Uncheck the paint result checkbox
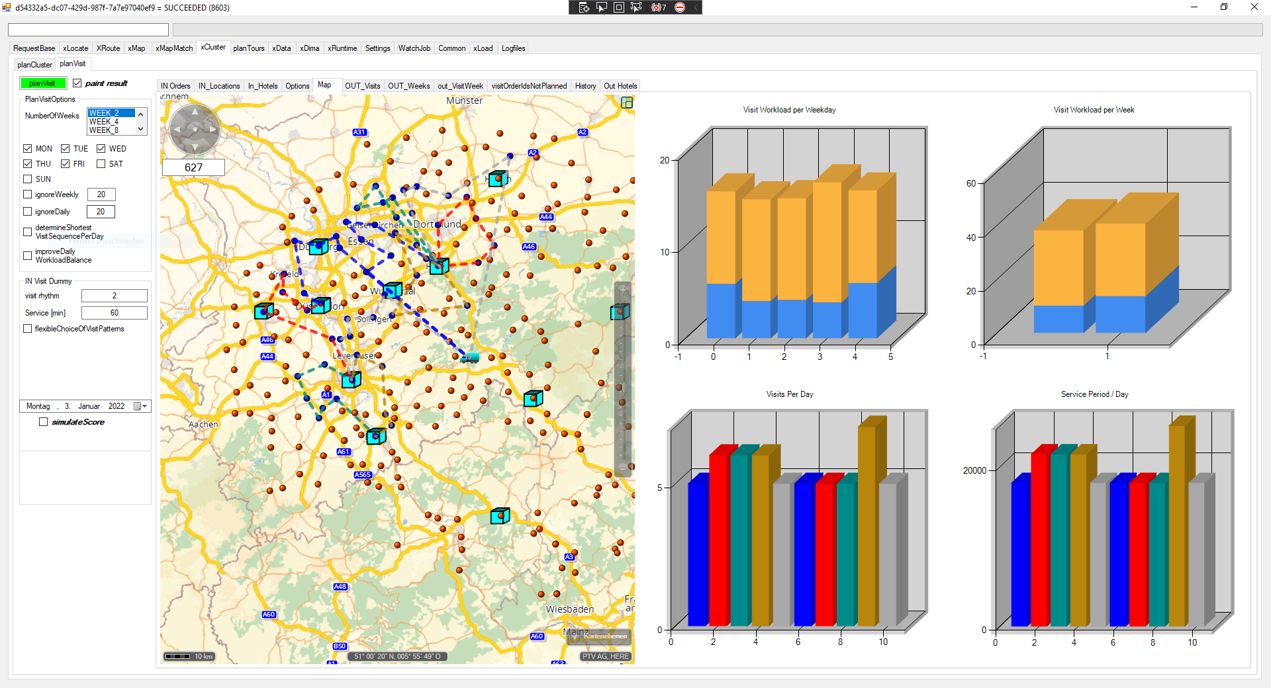The width and height of the screenshot is (1271, 688). [77, 83]
